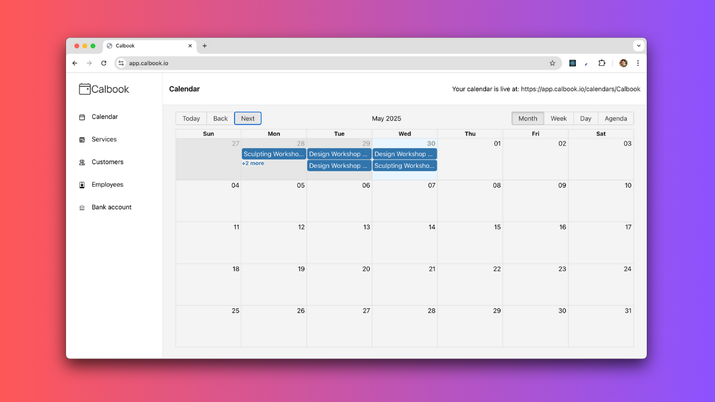Screen dimensions: 715x402
Task: Click date 21 on Wednesday
Action: coord(432,269)
